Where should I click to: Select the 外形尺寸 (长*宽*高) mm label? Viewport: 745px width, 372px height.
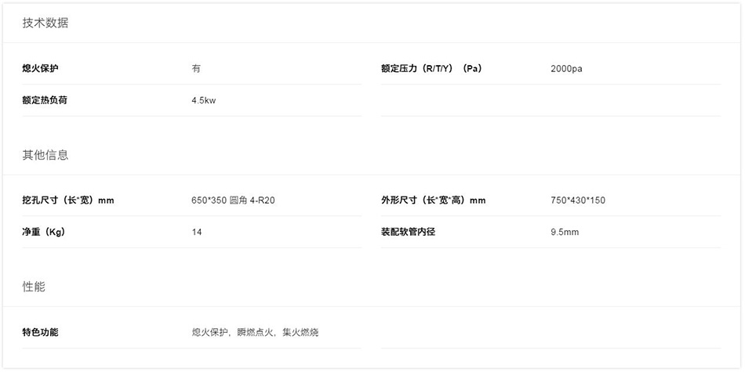(x=434, y=200)
